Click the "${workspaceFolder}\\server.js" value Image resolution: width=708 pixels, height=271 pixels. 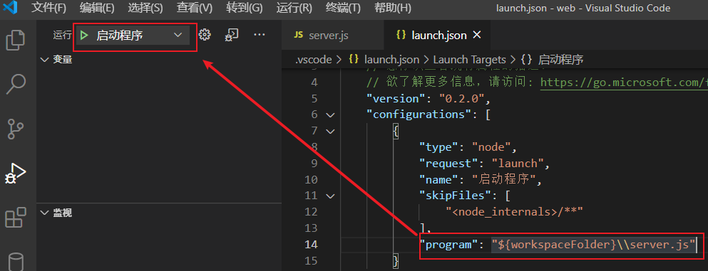593,245
